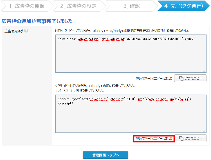The height and width of the screenshot is (160, 211).
Task: Go to 管理画面トップへ
Action: click(105, 155)
